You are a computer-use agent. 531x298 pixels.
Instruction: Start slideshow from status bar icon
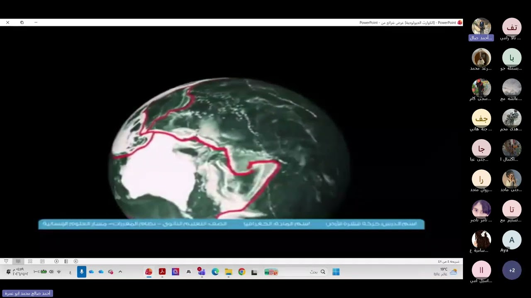point(6,261)
